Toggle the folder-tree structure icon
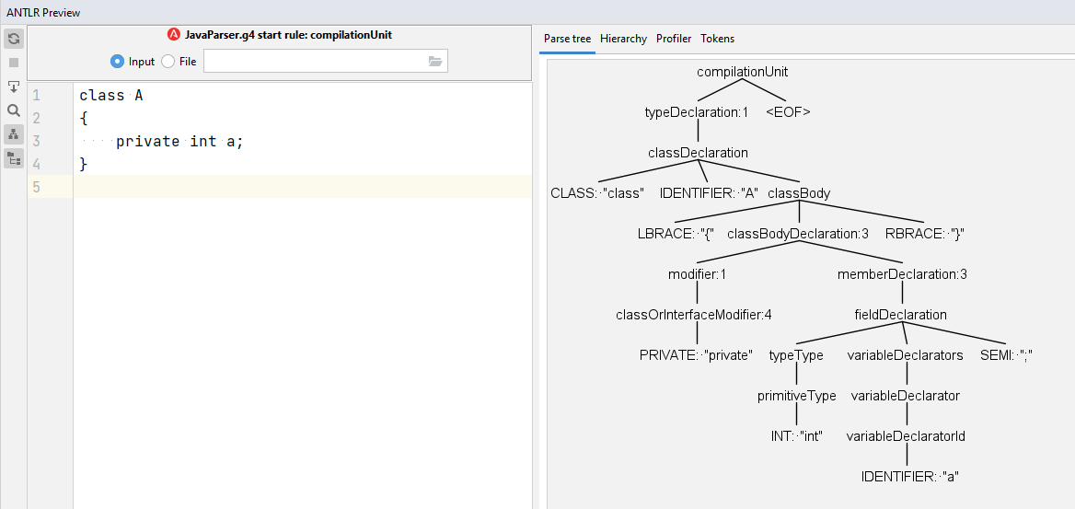Viewport: 1075px width, 509px height. click(x=14, y=158)
